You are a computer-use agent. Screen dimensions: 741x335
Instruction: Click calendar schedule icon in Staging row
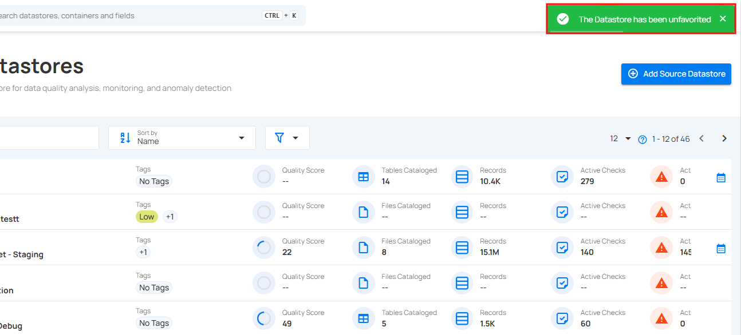[x=721, y=249]
